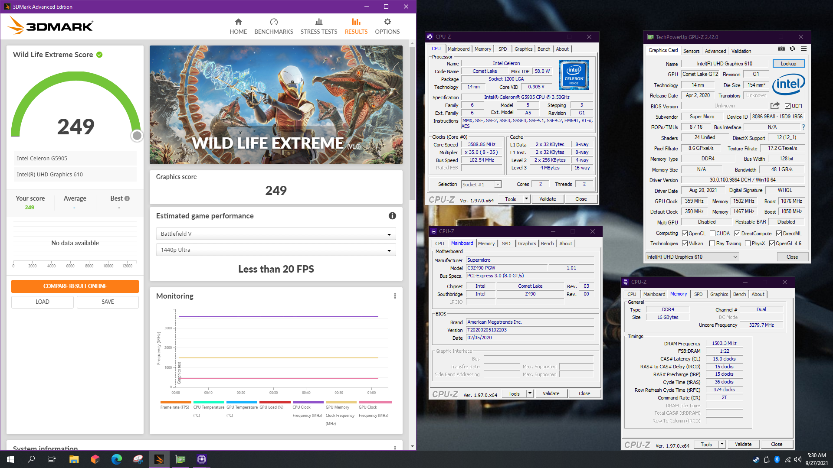Take GPU-Z screenshot with camera icon
Screen dimensions: 833x468
[x=781, y=49]
